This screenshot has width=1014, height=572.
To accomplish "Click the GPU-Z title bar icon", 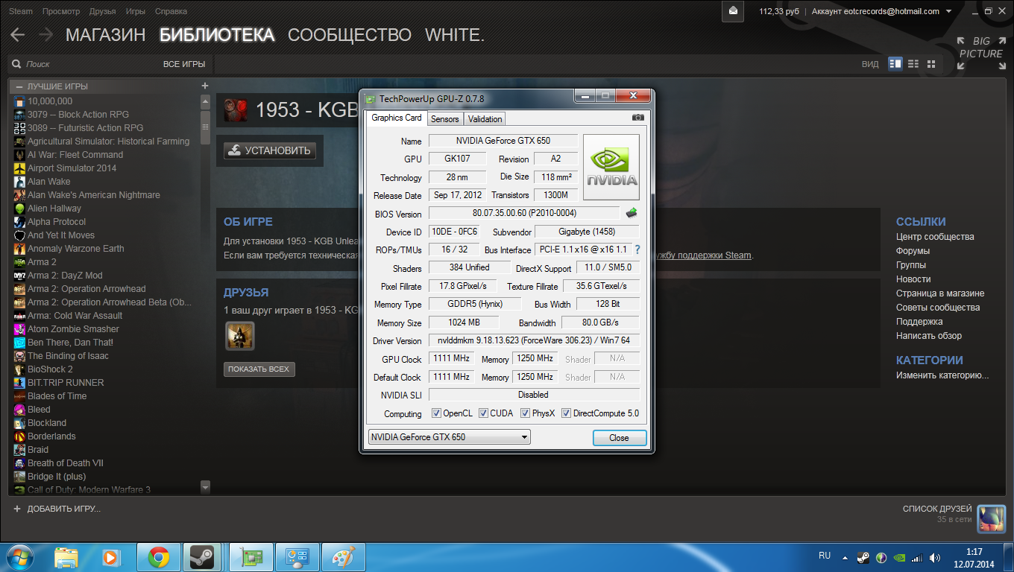I will (x=370, y=98).
